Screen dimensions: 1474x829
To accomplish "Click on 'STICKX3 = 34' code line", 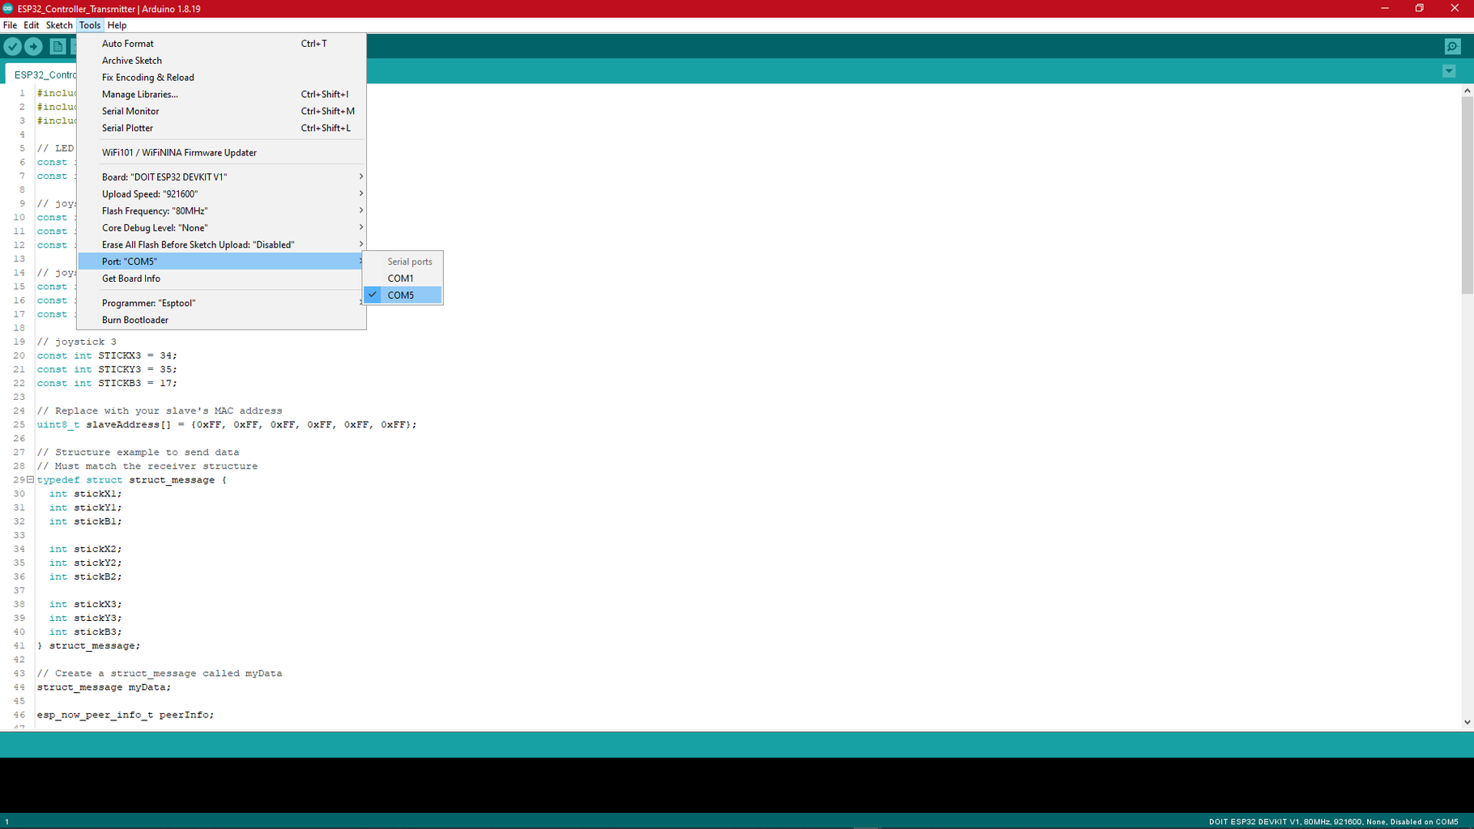I will click(x=107, y=355).
